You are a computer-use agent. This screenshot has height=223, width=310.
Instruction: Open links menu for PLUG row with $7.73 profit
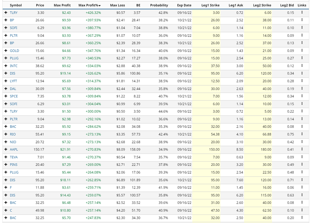[302, 58]
